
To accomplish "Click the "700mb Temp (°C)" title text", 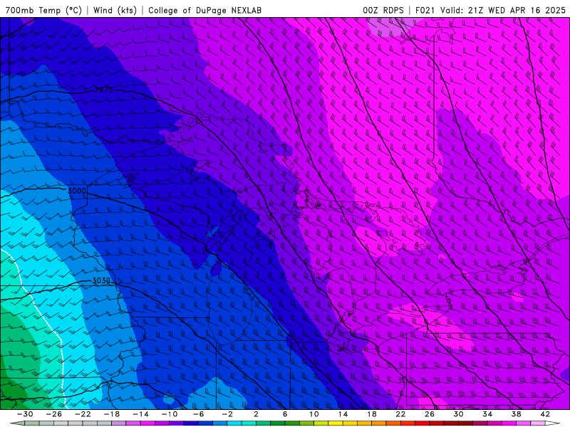I will (43, 10).
